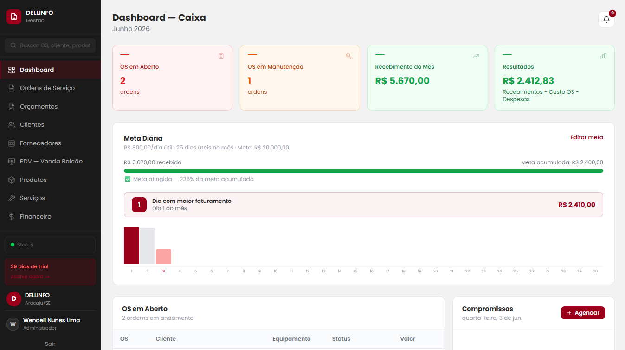The height and width of the screenshot is (350, 625).
Task: Go to Ordens de Serviço menu item
Action: 51,88
